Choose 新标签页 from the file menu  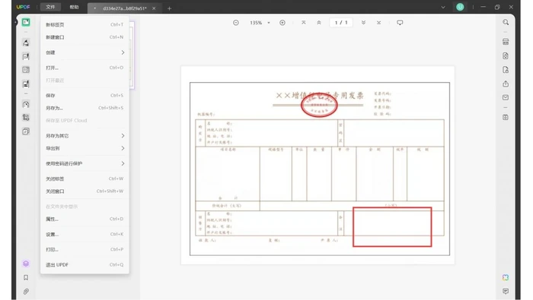tap(85, 24)
